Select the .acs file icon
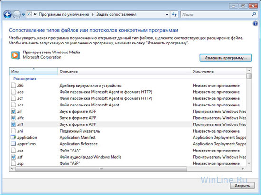 pos(13,105)
